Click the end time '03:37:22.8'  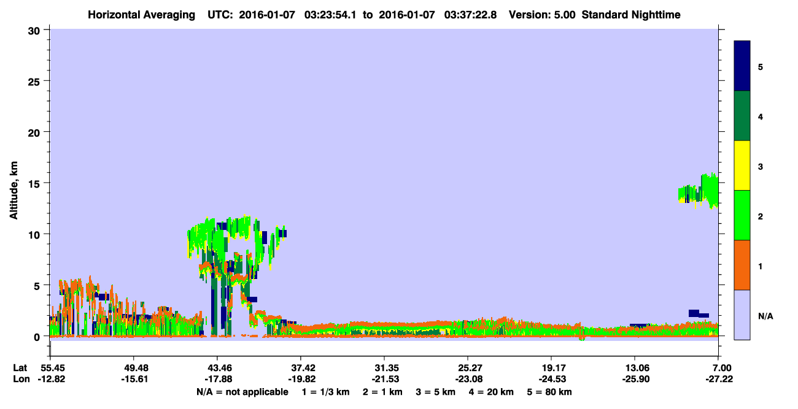[x=470, y=15]
